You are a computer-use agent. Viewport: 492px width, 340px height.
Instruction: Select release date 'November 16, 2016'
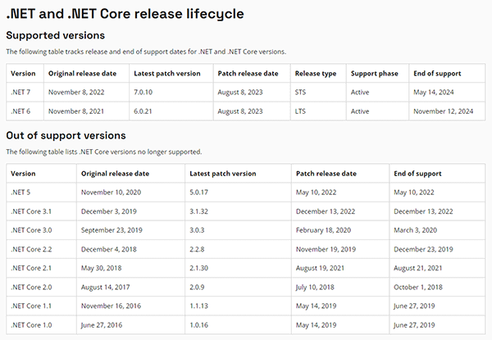click(x=111, y=306)
